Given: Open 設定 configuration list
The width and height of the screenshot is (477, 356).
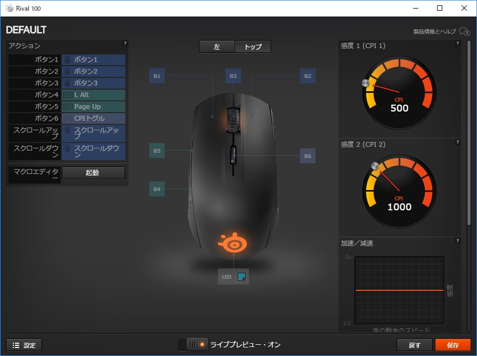Looking at the screenshot, I should tap(24, 345).
